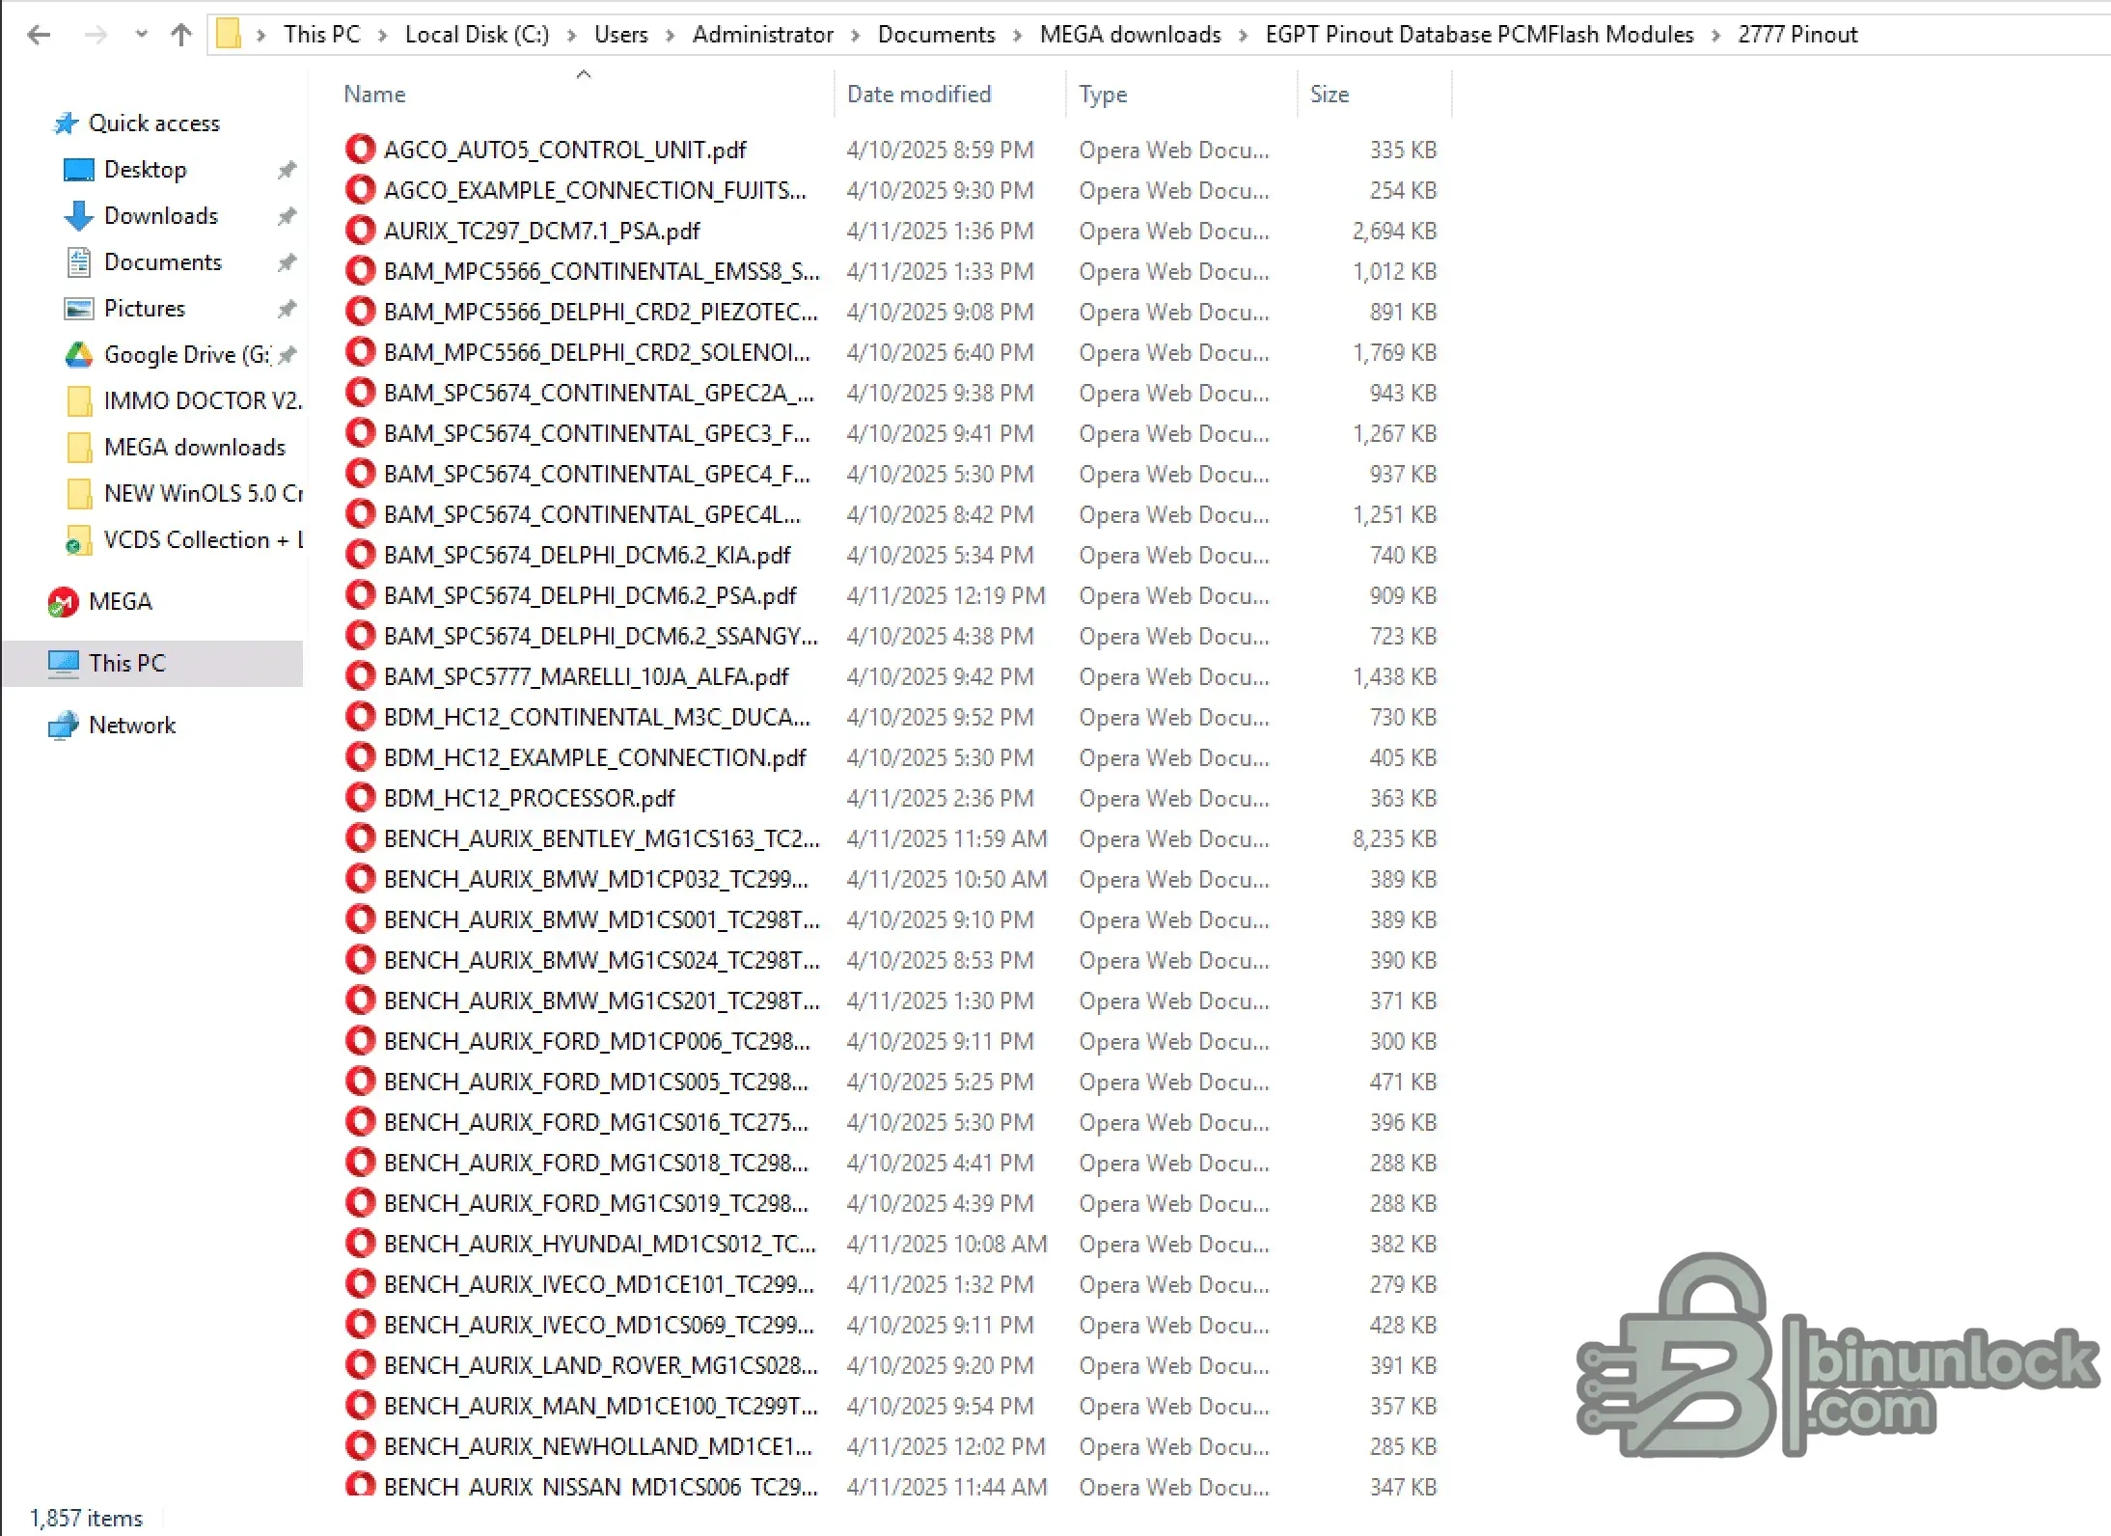Expand chevron before This PC breadcrumb
Image resolution: width=2111 pixels, height=1536 pixels.
point(261,36)
